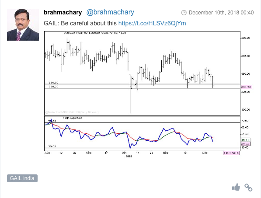Open the https://t.co/HLSVz6QjYm link
The width and height of the screenshot is (261, 198).
point(152,23)
